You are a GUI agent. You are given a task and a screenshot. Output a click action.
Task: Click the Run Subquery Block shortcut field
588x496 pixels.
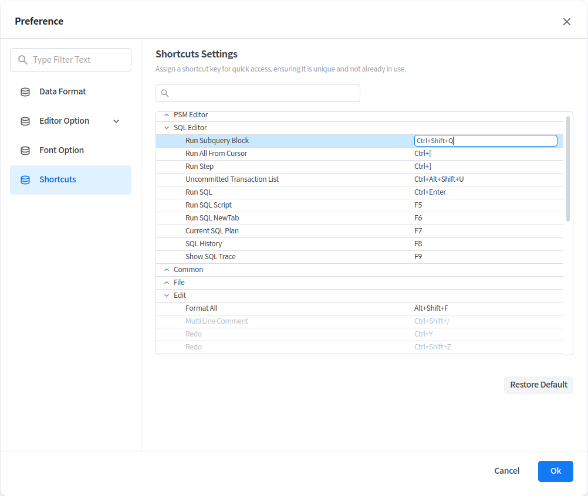(x=485, y=141)
